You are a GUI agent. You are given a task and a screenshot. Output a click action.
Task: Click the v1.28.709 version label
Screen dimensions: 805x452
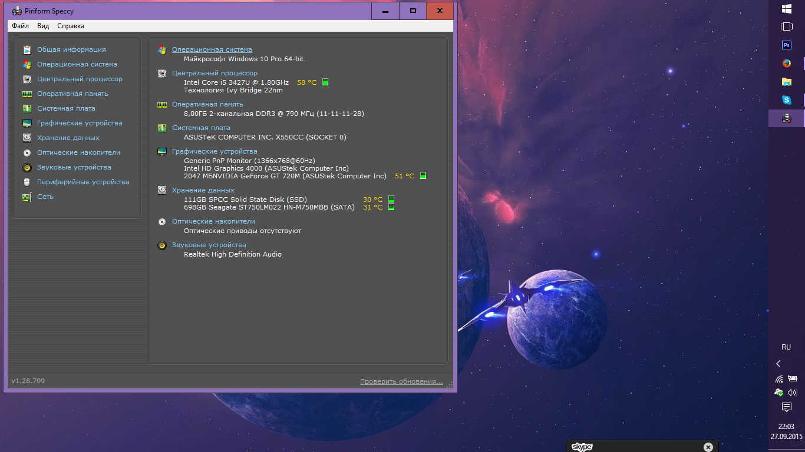pos(28,381)
